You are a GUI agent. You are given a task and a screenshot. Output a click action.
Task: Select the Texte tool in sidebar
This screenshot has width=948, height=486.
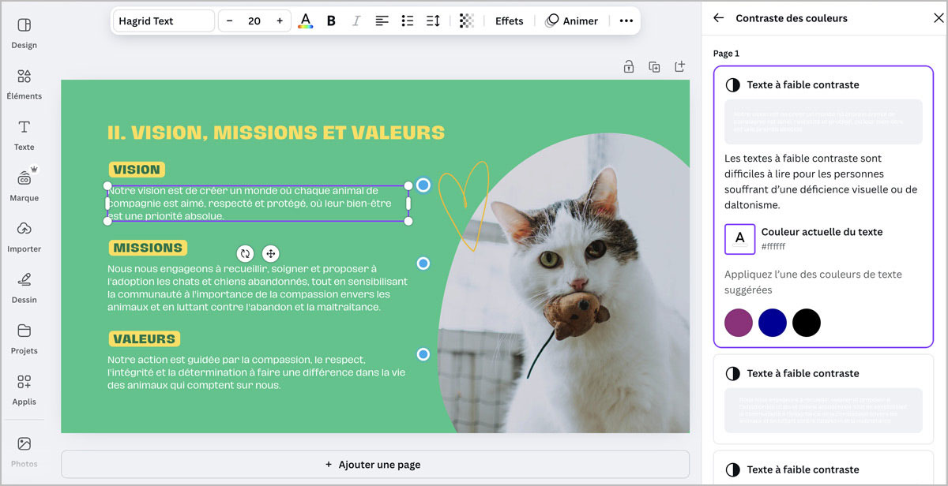(24, 135)
